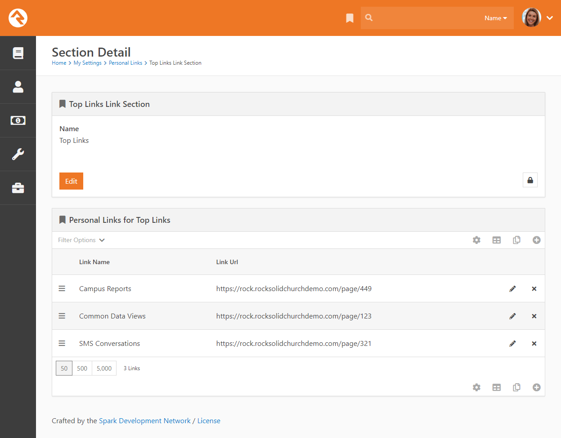The width and height of the screenshot is (561, 438).
Task: Delete the Campus Reports link
Action: (x=534, y=289)
